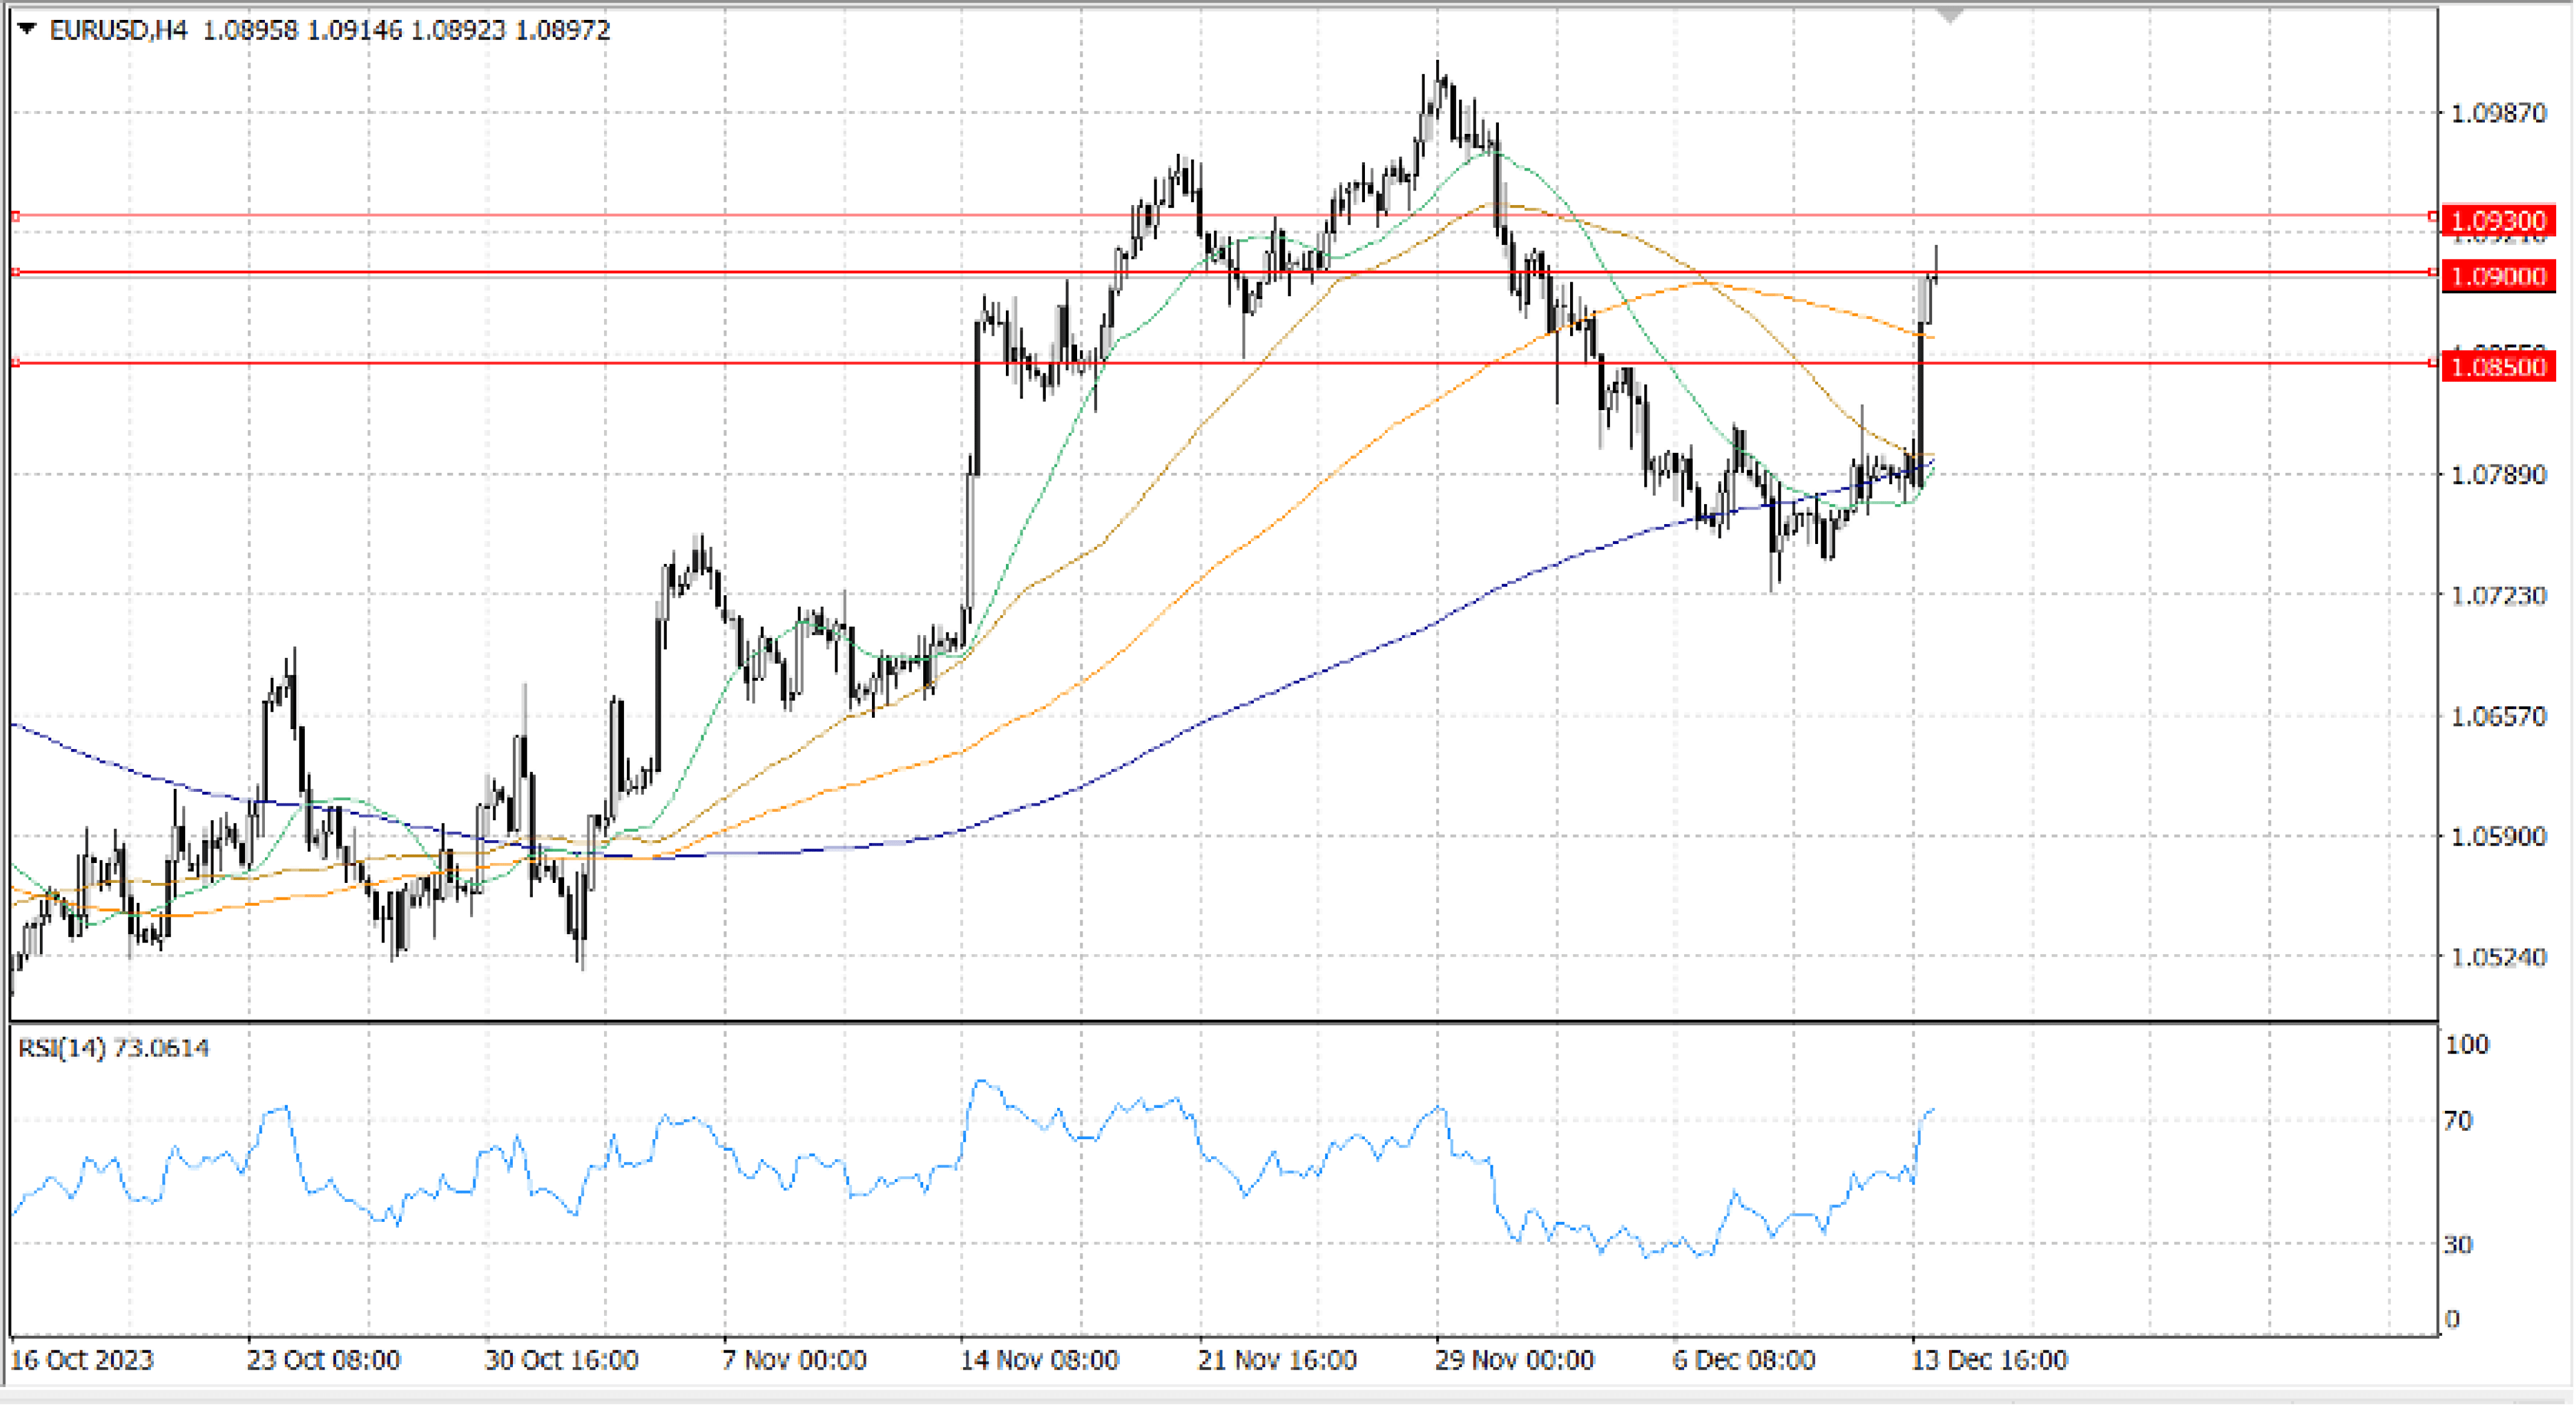The height and width of the screenshot is (1407, 2576).
Task: Click the 16 Oct 2023 date label
Action: [x=82, y=1360]
